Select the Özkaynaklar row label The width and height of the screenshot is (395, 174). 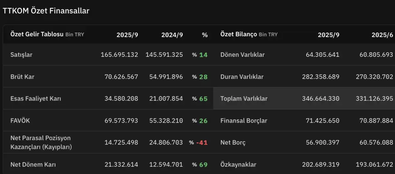click(238, 165)
